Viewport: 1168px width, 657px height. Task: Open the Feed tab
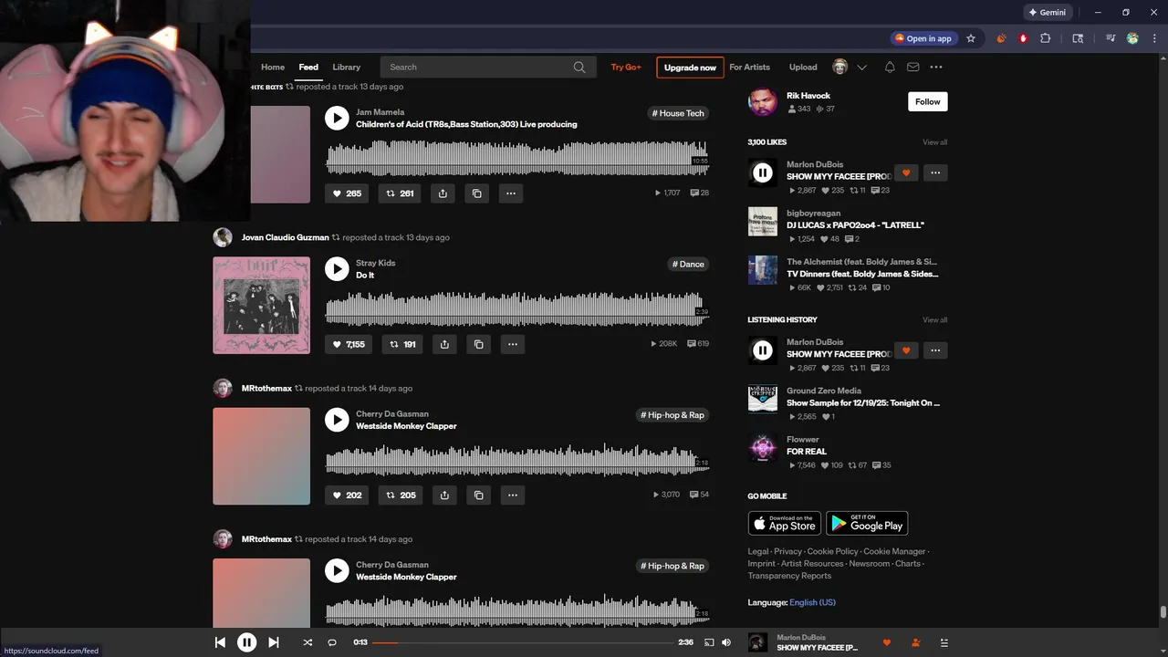(x=308, y=67)
